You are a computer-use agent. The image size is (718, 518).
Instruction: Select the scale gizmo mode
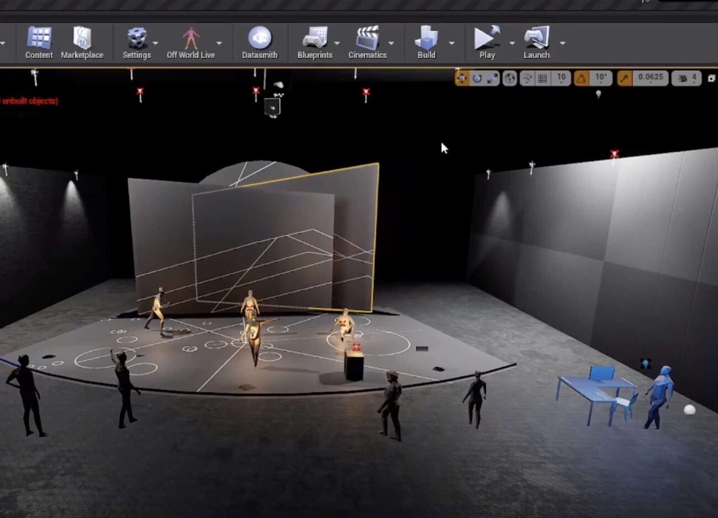pyautogui.click(x=492, y=78)
